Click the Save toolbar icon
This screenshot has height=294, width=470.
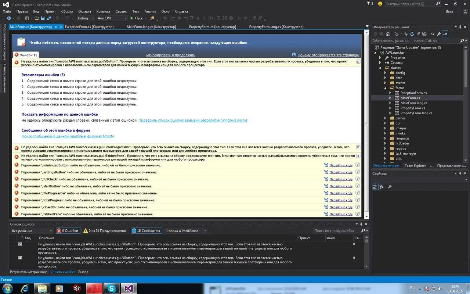tap(43, 18)
